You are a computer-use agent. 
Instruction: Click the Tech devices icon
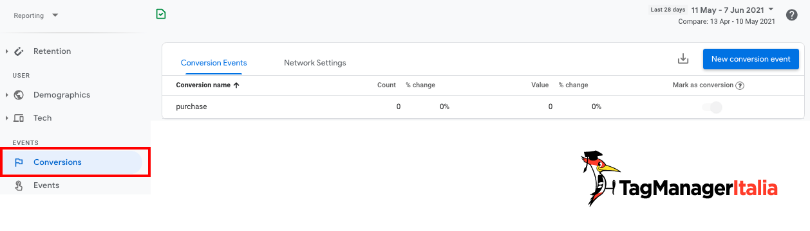pos(19,118)
